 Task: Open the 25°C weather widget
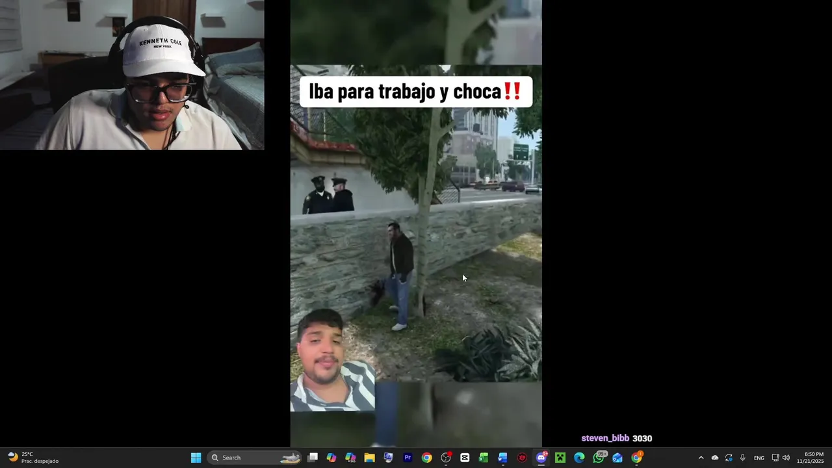coord(33,458)
